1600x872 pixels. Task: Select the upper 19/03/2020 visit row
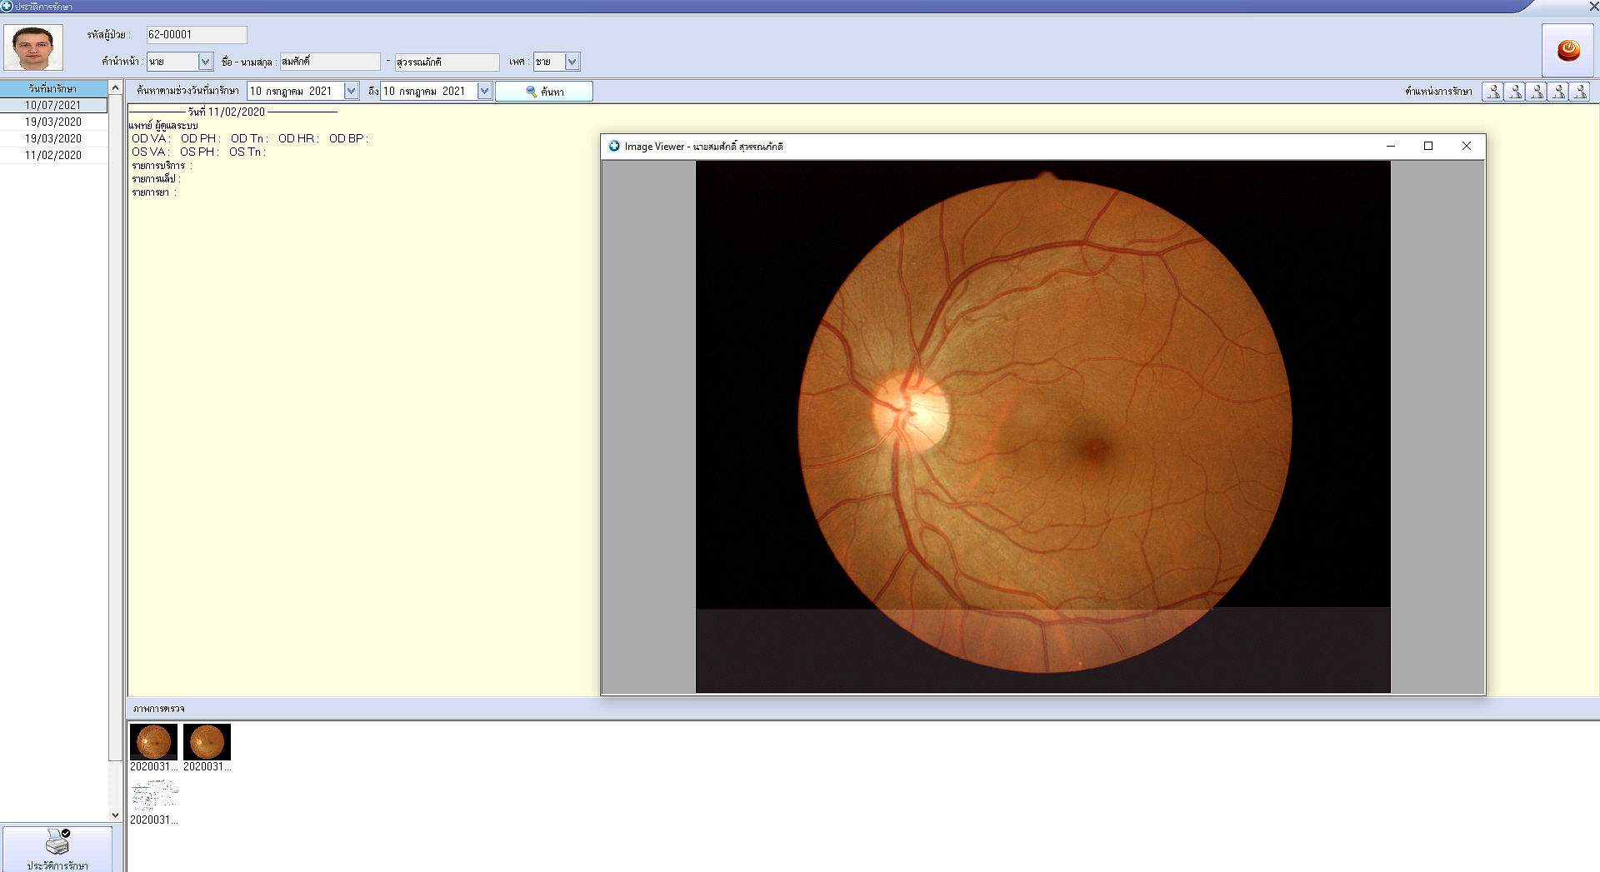click(x=53, y=122)
